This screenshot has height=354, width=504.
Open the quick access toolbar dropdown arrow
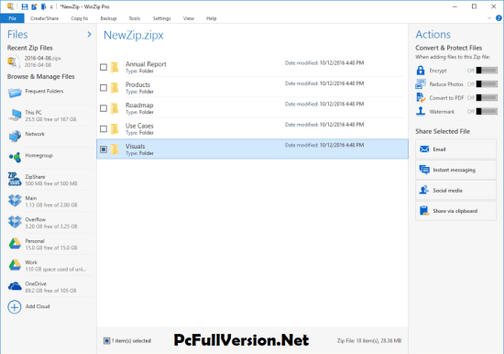coord(51,7)
